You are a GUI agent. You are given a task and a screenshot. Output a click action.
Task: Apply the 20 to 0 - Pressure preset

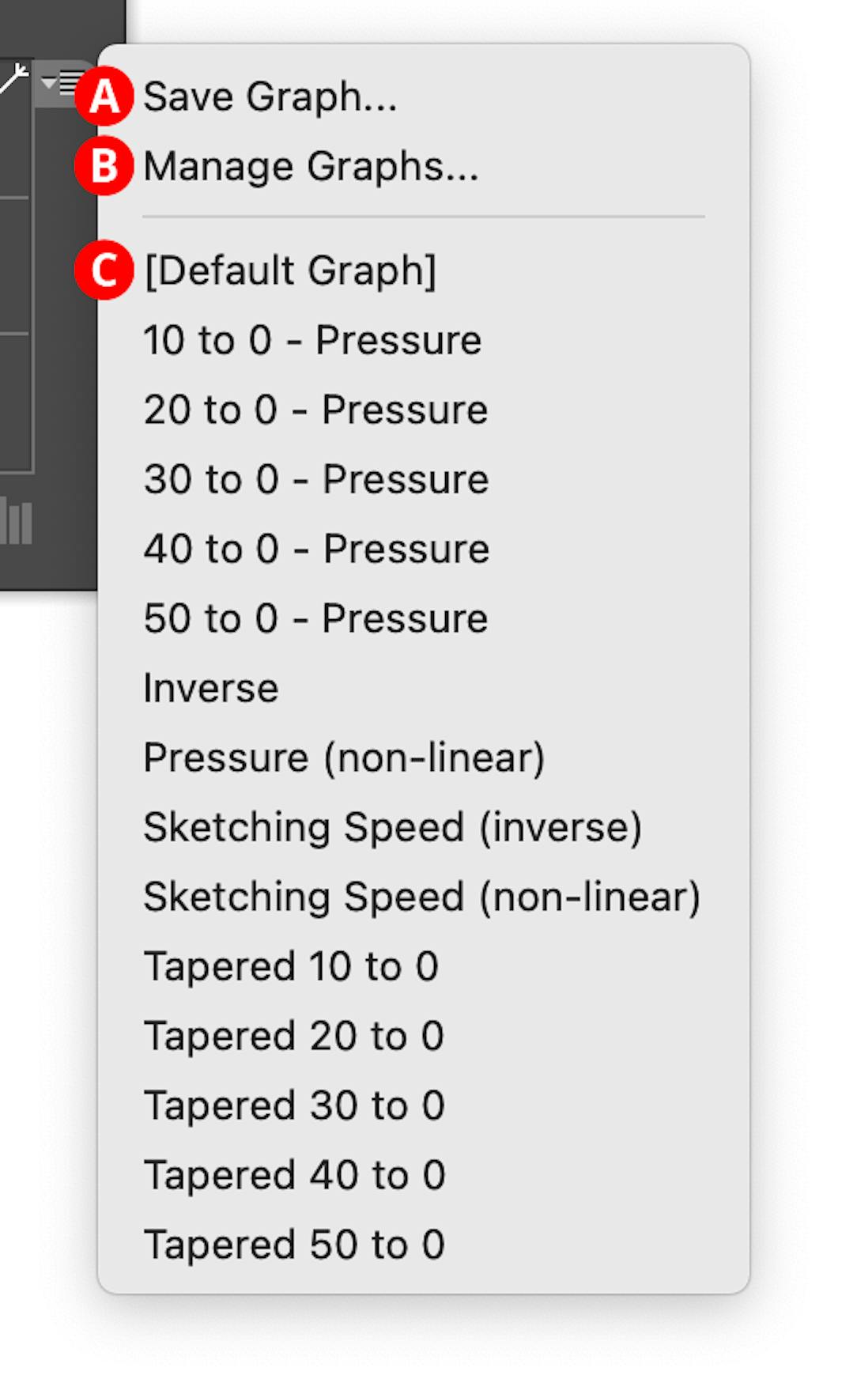(x=316, y=410)
